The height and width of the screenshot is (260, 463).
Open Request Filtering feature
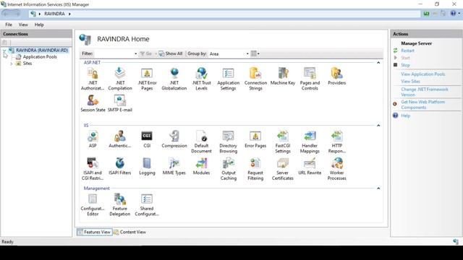click(x=255, y=169)
